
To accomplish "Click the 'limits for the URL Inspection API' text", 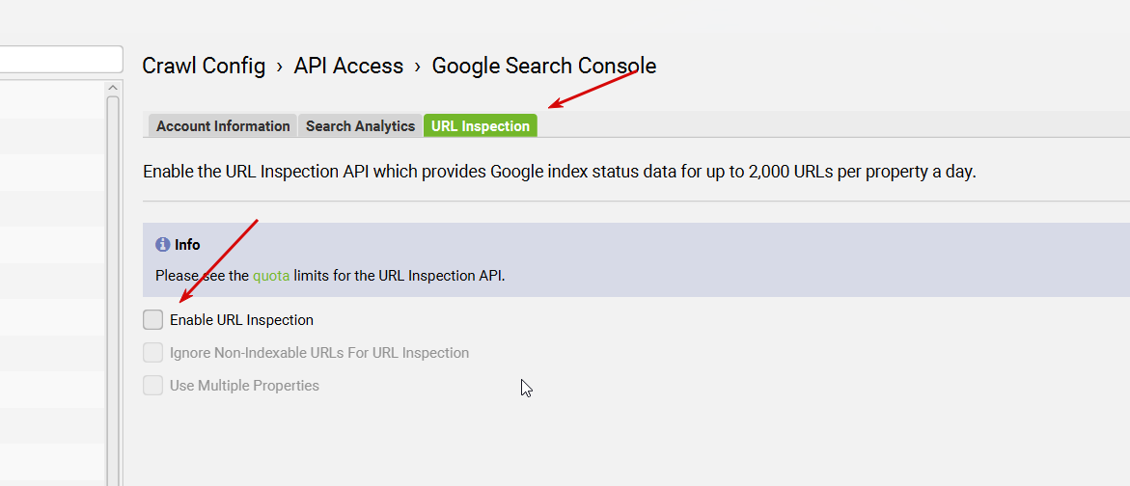I will point(400,276).
